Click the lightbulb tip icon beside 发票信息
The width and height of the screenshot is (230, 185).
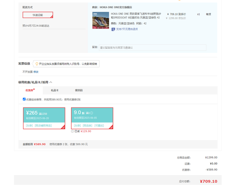point(37,64)
